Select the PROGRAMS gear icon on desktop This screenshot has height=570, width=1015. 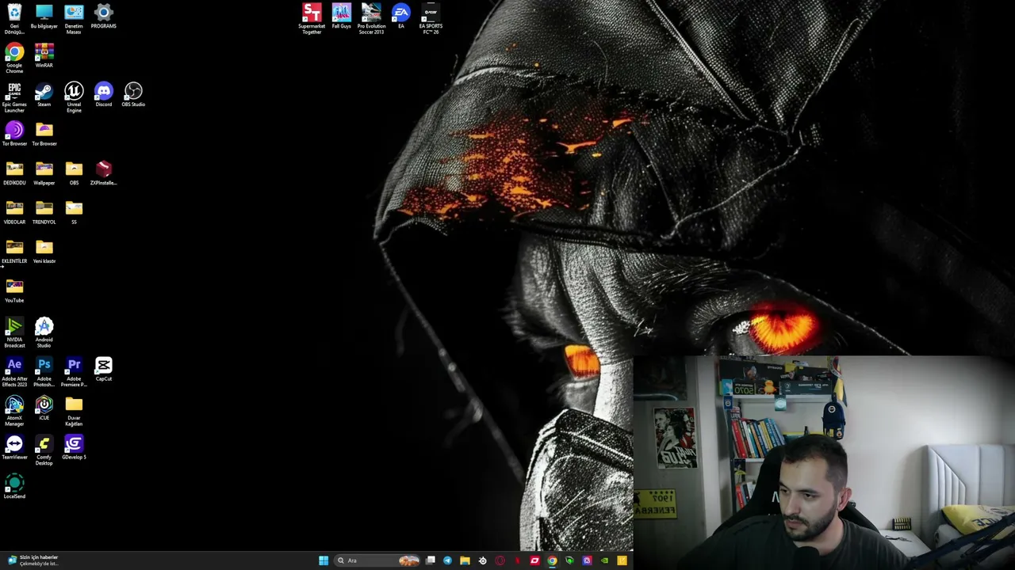pos(104,17)
